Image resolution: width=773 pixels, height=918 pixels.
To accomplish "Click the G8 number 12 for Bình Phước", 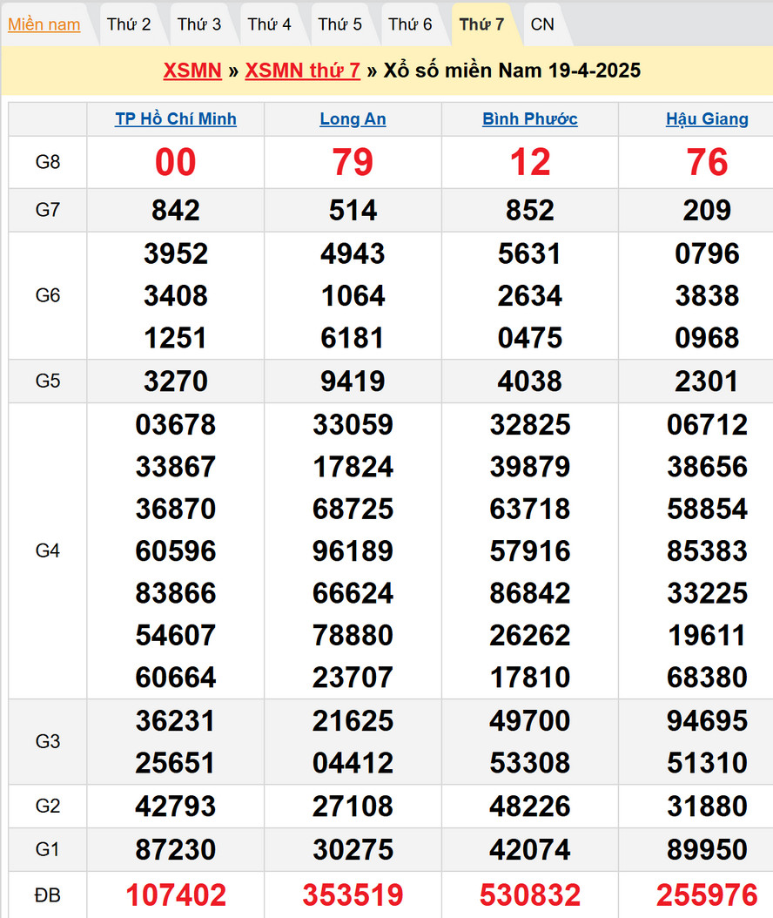I will (x=530, y=163).
